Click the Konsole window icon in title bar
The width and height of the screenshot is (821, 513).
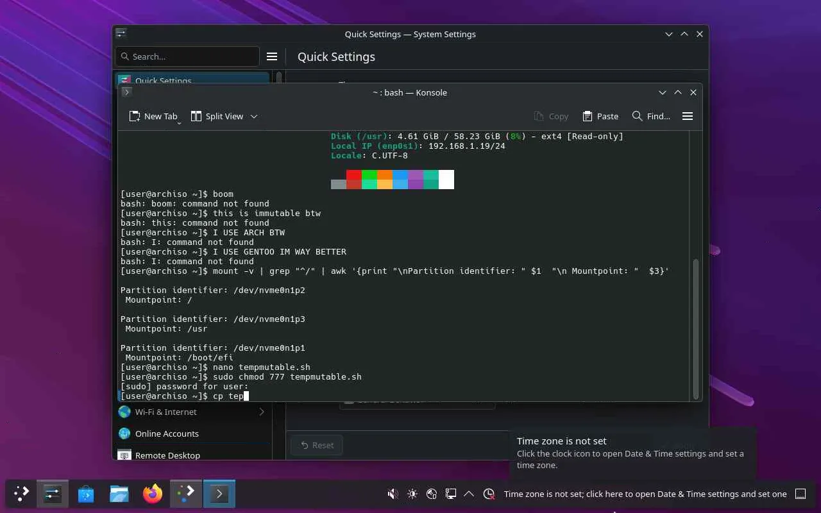[126, 92]
